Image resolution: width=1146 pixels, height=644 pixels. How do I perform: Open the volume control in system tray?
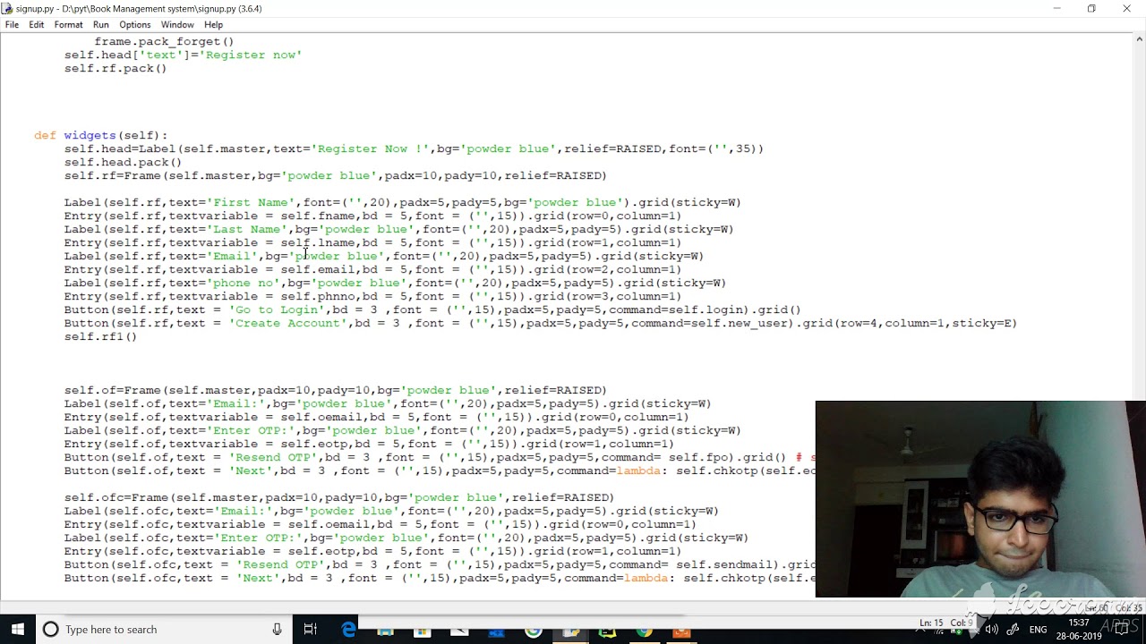(992, 629)
